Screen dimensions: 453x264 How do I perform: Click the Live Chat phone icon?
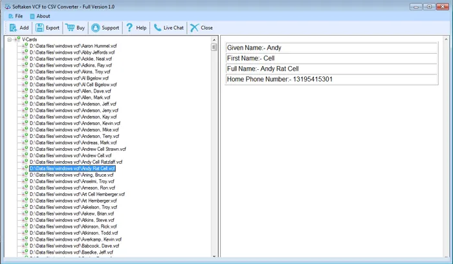pos(157,28)
